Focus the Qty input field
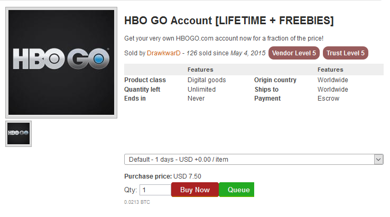 coord(155,190)
